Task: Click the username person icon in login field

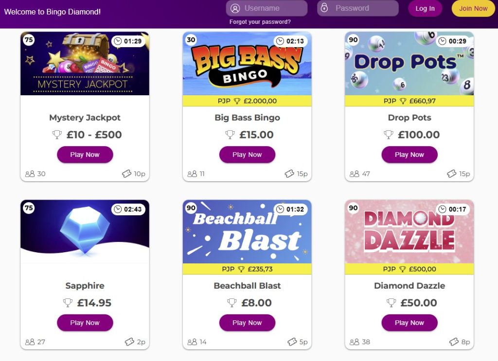Action: 235,8
